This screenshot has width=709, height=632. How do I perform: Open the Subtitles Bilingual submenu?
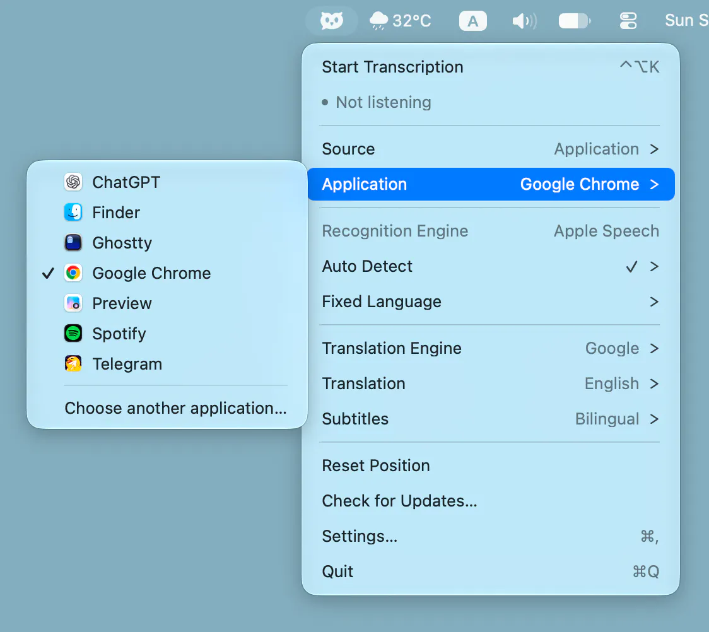pyautogui.click(x=491, y=419)
